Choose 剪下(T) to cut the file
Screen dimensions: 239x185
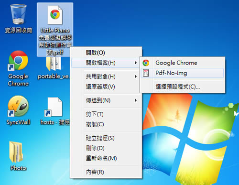[x=106, y=114]
